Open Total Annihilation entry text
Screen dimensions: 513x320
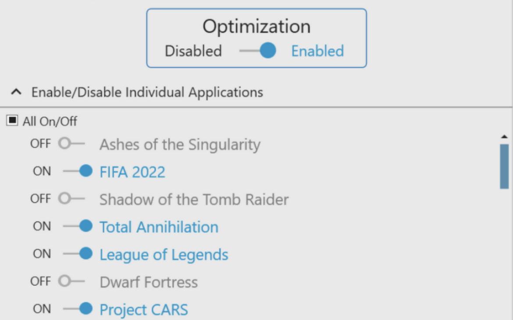click(159, 227)
